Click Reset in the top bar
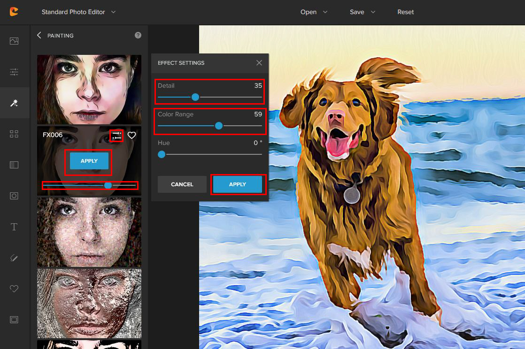Image resolution: width=525 pixels, height=349 pixels. [405, 12]
